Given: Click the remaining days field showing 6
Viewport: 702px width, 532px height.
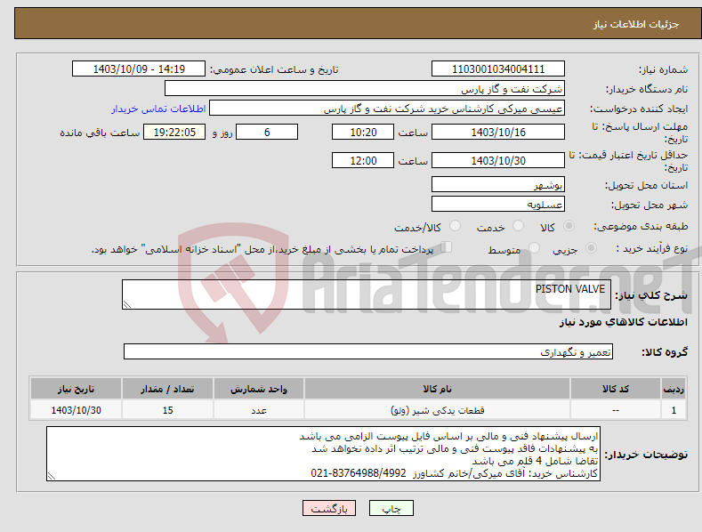Looking at the screenshot, I should point(267,132).
